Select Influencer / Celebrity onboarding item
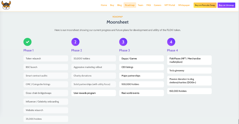The height and width of the screenshot is (124, 239). coord(46,102)
